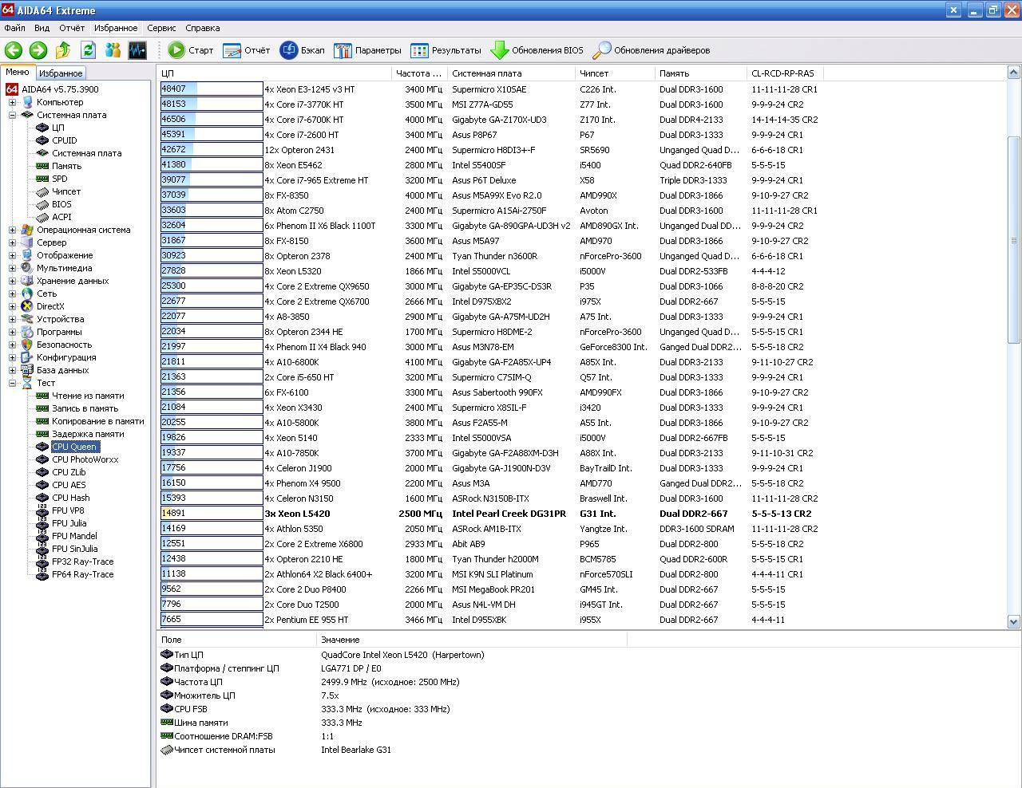Click the Up level folder icon
This screenshot has height=788, width=1022.
point(63,50)
